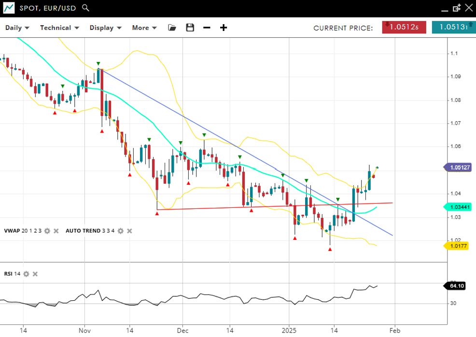Click the teal buy price 1.0513 button
The width and height of the screenshot is (476, 337).
coord(453,27)
